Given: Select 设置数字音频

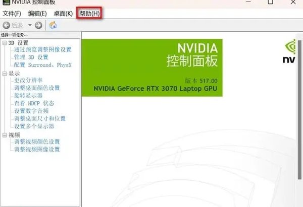Looking at the screenshot, I should pyautogui.click(x=31, y=111).
